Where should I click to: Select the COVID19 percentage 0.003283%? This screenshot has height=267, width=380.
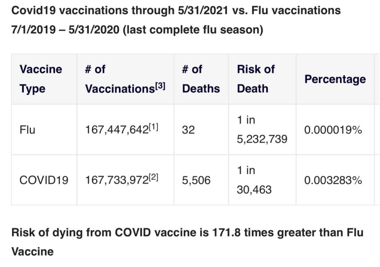click(333, 180)
